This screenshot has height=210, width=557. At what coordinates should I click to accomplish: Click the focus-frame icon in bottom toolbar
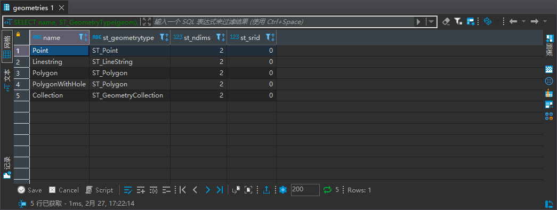249,190
